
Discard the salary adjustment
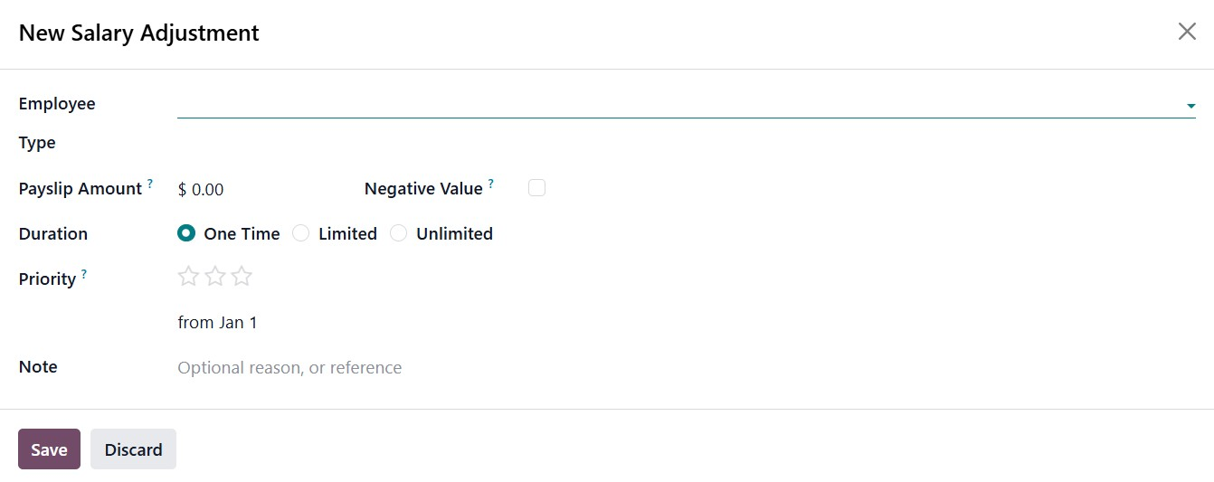[x=133, y=449]
